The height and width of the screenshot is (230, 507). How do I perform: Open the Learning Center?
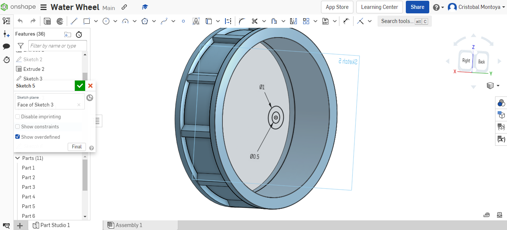pos(379,7)
